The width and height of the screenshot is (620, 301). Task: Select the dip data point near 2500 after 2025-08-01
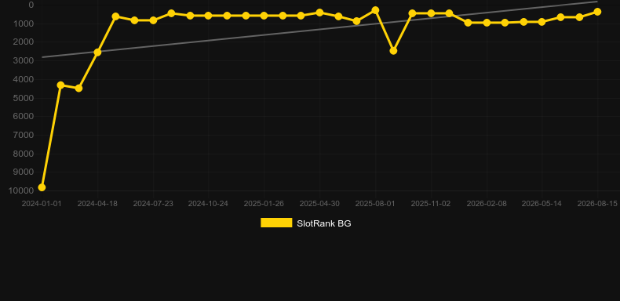(393, 51)
